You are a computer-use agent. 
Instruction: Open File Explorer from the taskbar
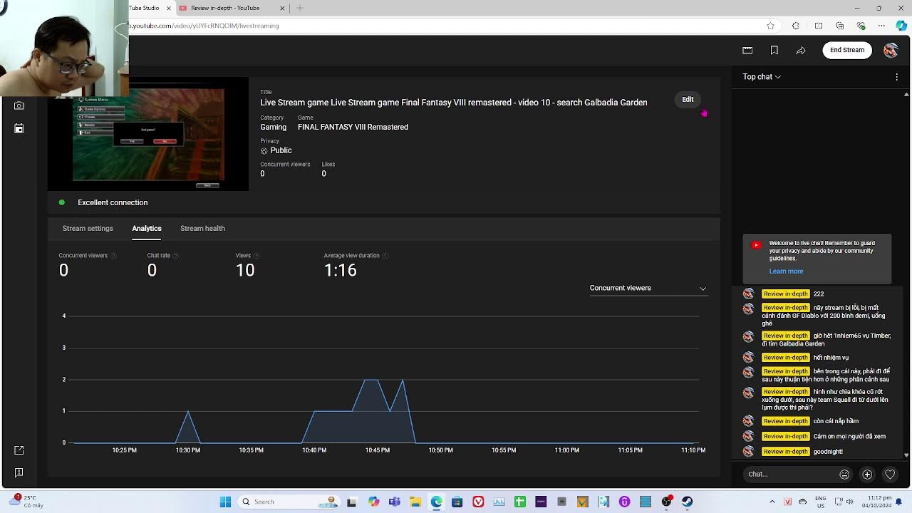coord(415,502)
